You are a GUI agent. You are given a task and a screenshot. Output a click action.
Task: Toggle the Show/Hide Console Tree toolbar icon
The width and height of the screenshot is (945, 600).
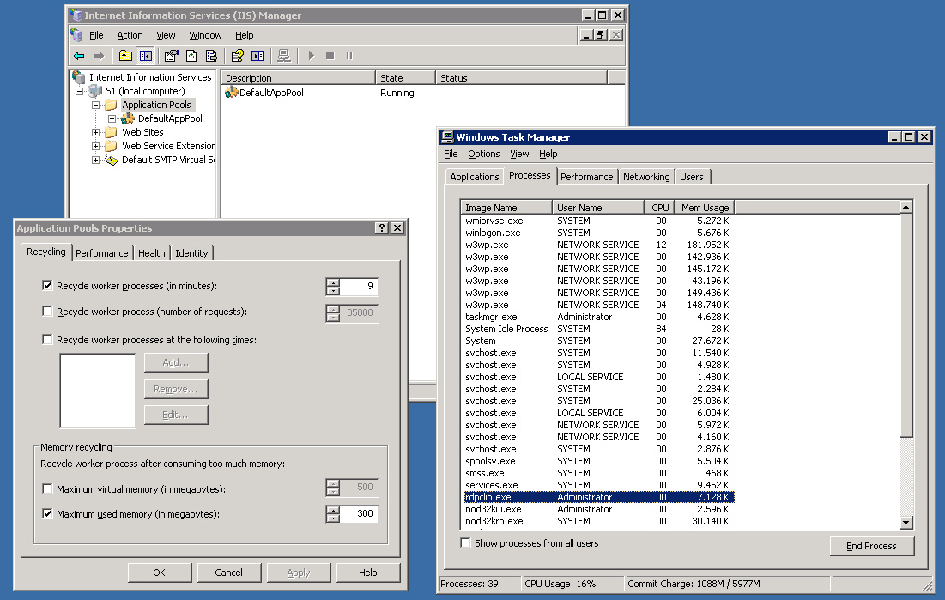click(x=146, y=56)
